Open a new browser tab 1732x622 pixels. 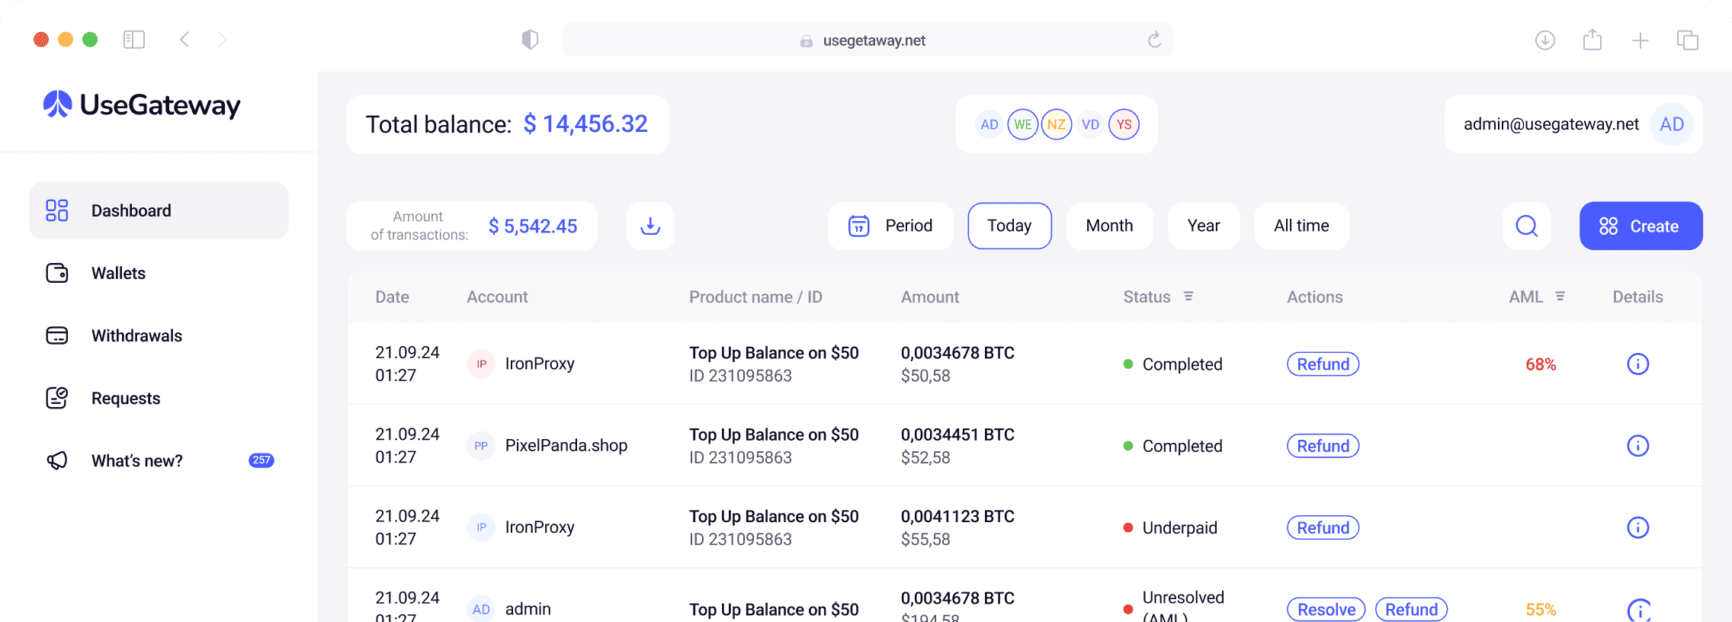click(1641, 40)
